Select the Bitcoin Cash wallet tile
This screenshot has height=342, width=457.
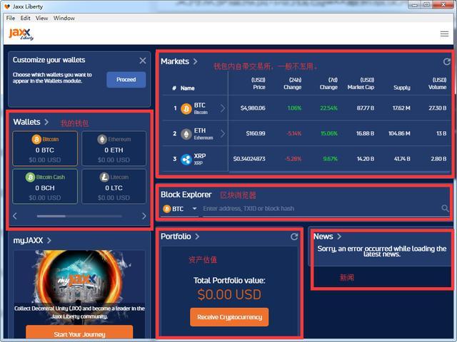pos(45,186)
